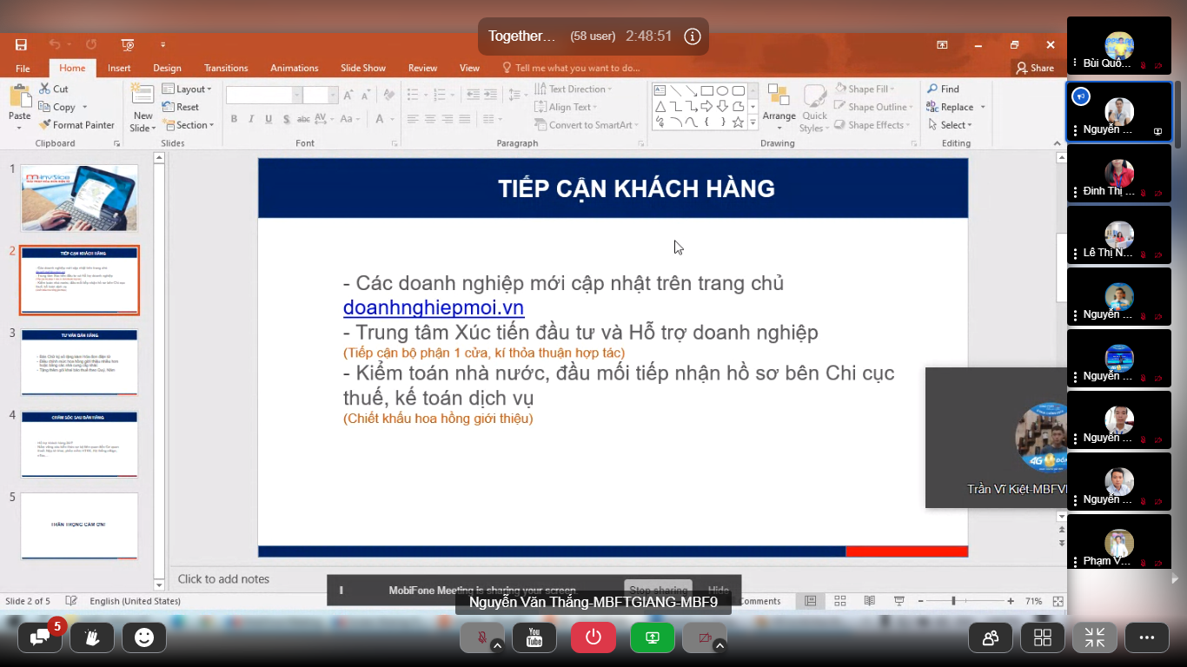Select slide 3 thumbnail Tư vấn bán hàng
Viewport: 1187px width, 667px height.
(x=79, y=362)
